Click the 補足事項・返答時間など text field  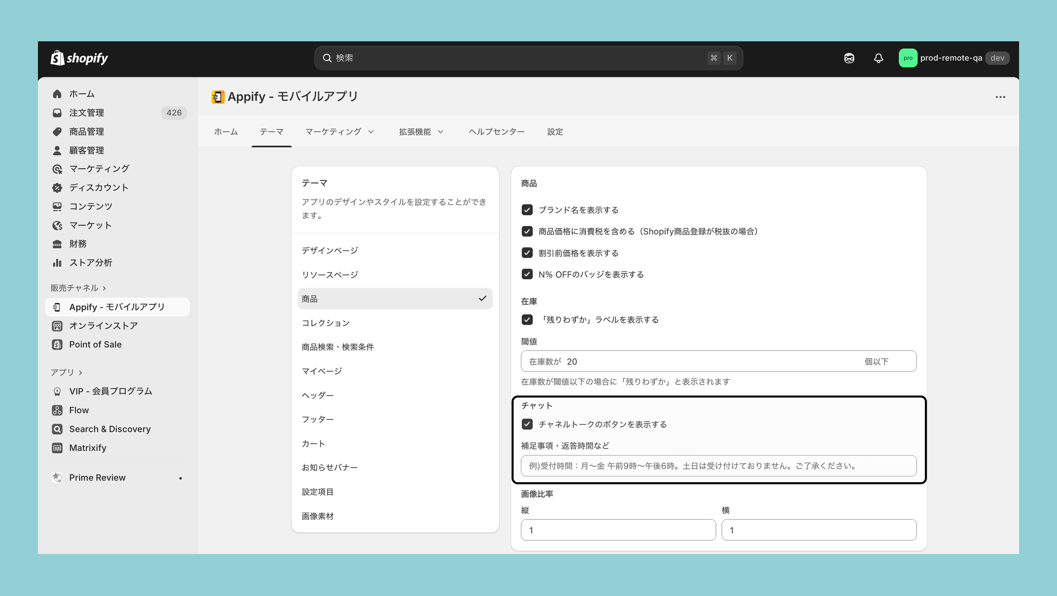[718, 466]
